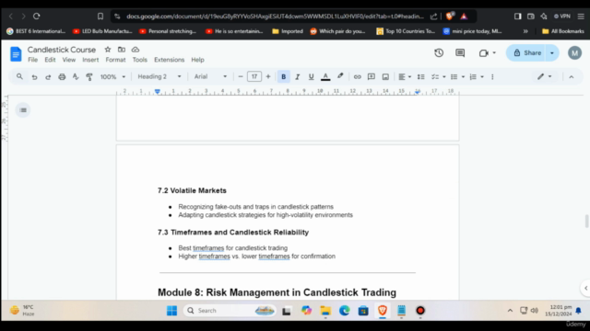Open the Format menu
590x331 pixels.
(115, 60)
